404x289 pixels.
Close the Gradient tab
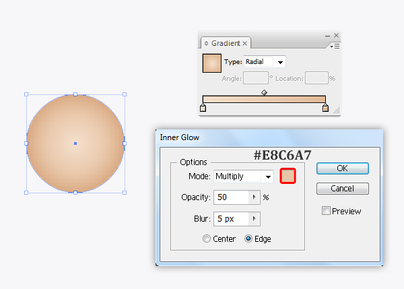pyautogui.click(x=245, y=43)
